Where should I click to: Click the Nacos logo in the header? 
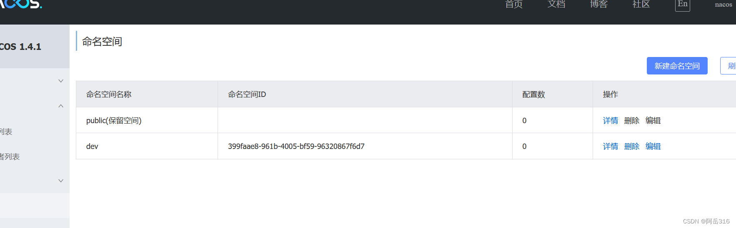click(x=21, y=4)
